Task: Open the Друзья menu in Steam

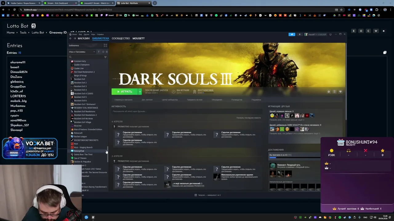Action: (x=86, y=34)
